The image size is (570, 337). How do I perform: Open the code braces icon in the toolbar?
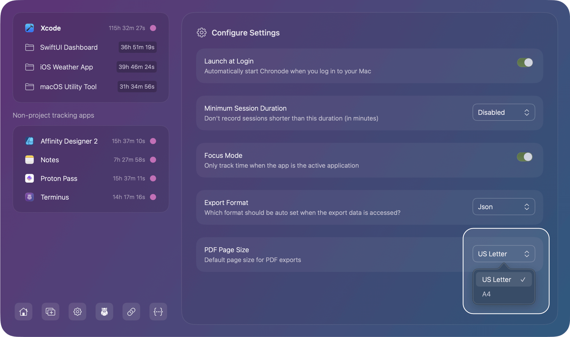point(158,312)
